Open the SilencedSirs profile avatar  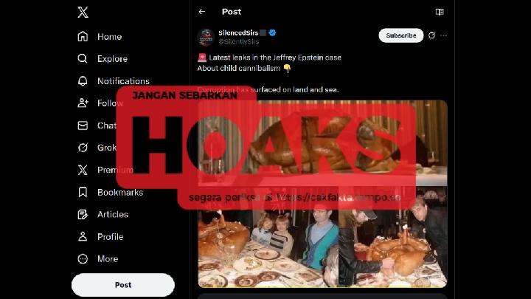(x=206, y=37)
